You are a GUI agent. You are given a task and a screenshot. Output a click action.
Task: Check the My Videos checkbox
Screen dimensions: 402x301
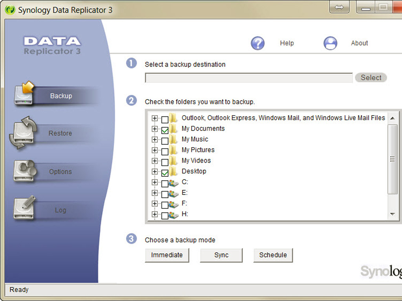pyautogui.click(x=165, y=162)
